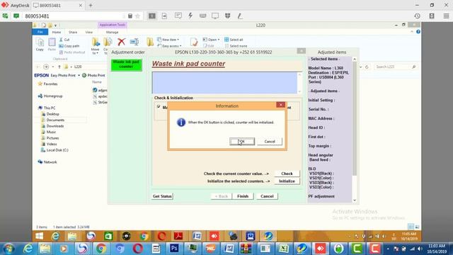Click the AnyDesk chat icon

[178, 16]
